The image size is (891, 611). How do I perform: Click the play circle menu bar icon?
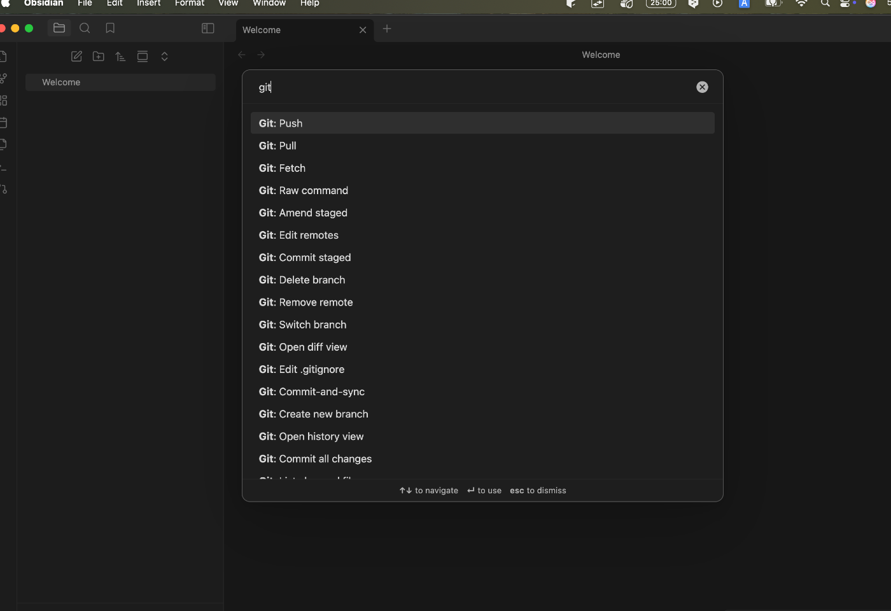(x=718, y=3)
